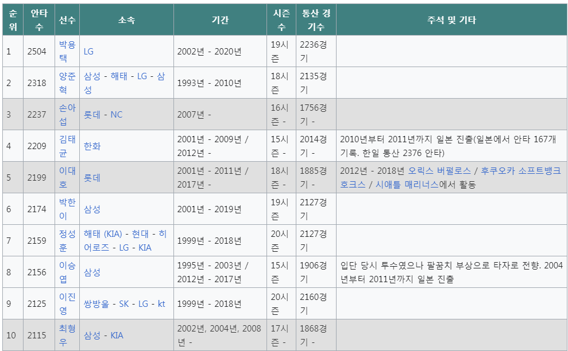Select the hit count 2156
The width and height of the screenshot is (568, 351).
[37, 272]
